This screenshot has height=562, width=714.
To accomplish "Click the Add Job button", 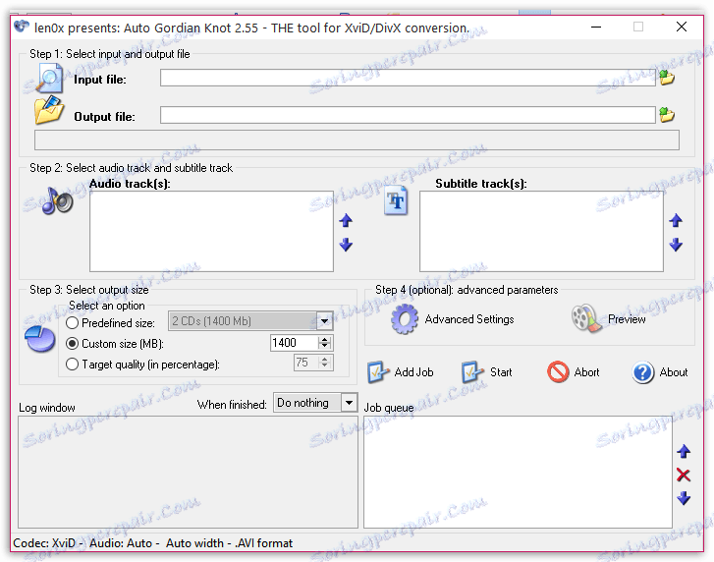I will point(401,372).
